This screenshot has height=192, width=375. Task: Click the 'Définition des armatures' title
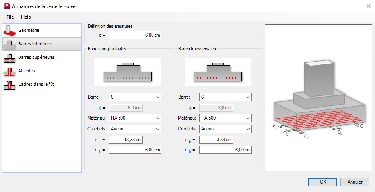(110, 26)
